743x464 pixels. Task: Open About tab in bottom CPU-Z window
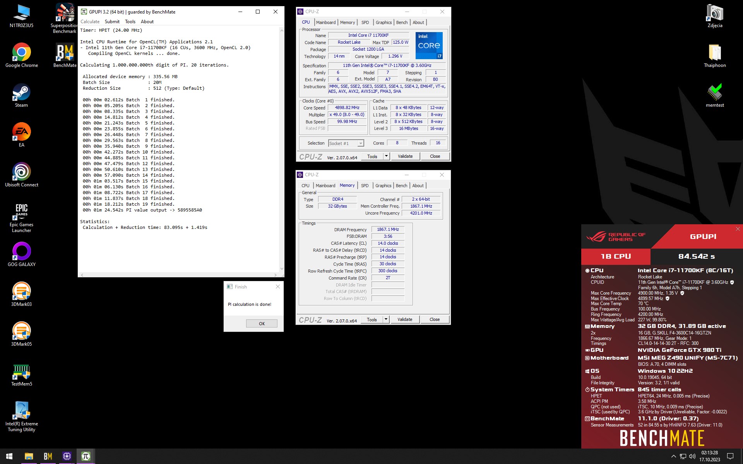(418, 186)
